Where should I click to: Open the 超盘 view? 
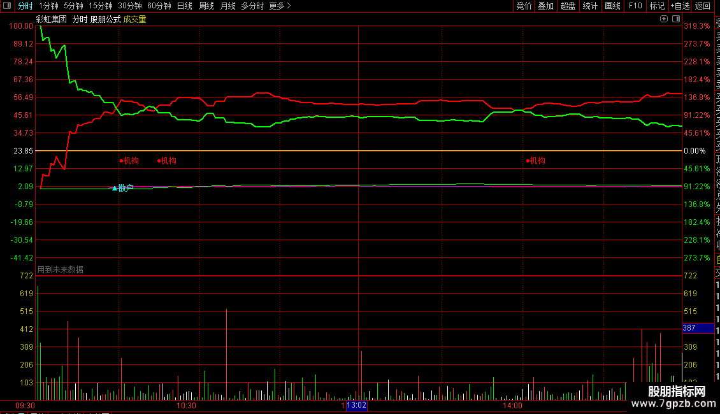[568, 6]
